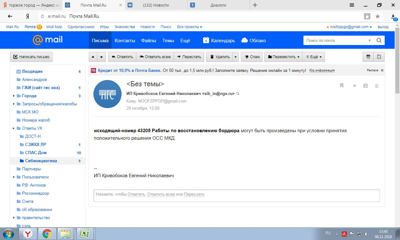Screen dimensions: 400x240
Task: Collapse the Ответы УК folder
Action: [x=14, y=128]
